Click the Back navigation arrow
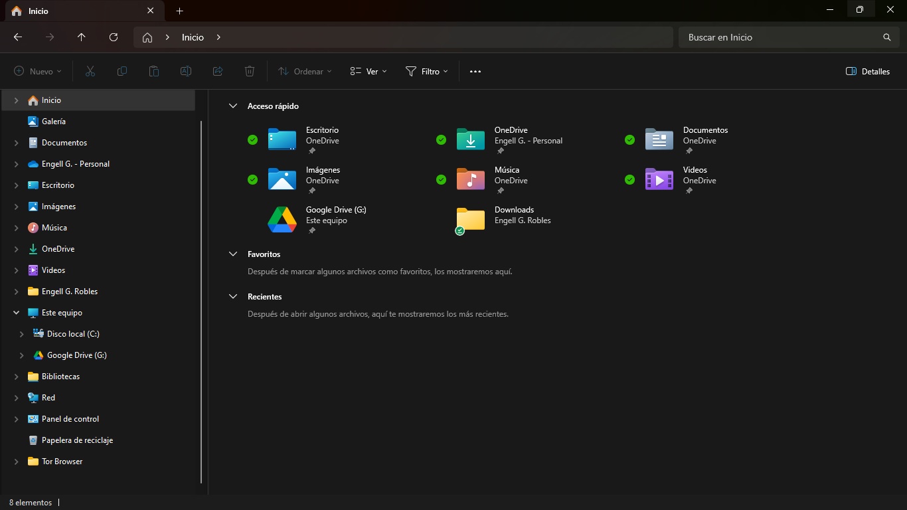Viewport: 907px width, 510px height. (18, 37)
